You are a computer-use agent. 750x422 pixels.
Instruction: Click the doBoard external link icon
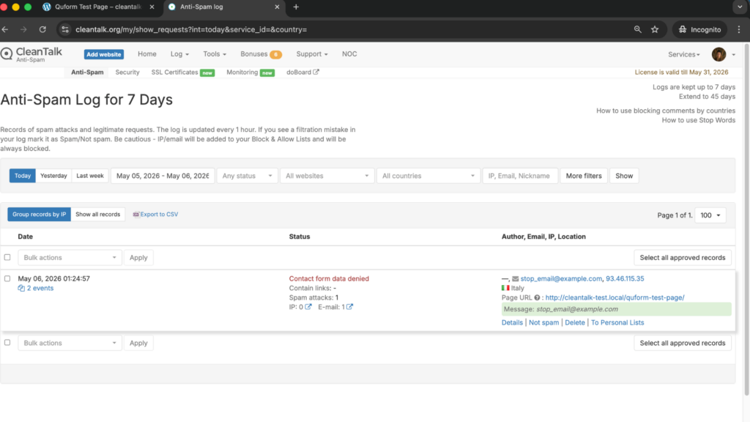(316, 72)
